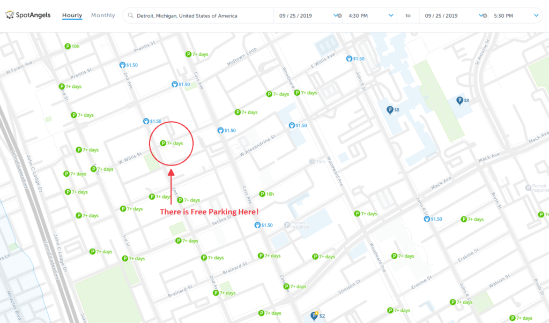Click the SpotAngels dog logo

(10, 15)
